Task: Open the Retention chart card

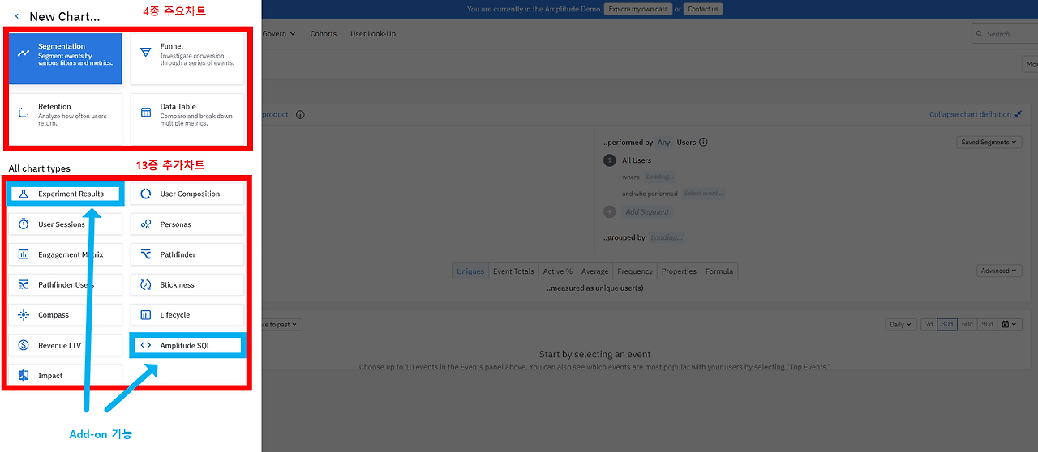Action: [x=66, y=118]
